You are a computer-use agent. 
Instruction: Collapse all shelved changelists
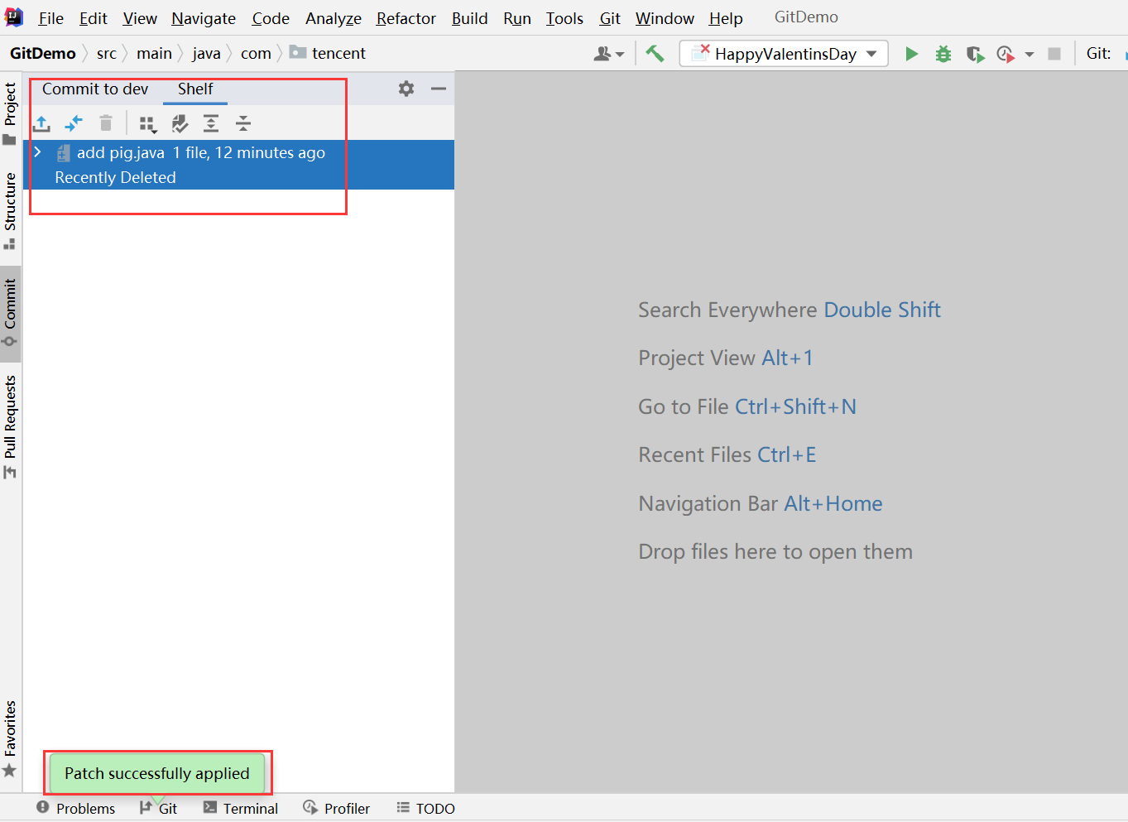(x=242, y=123)
